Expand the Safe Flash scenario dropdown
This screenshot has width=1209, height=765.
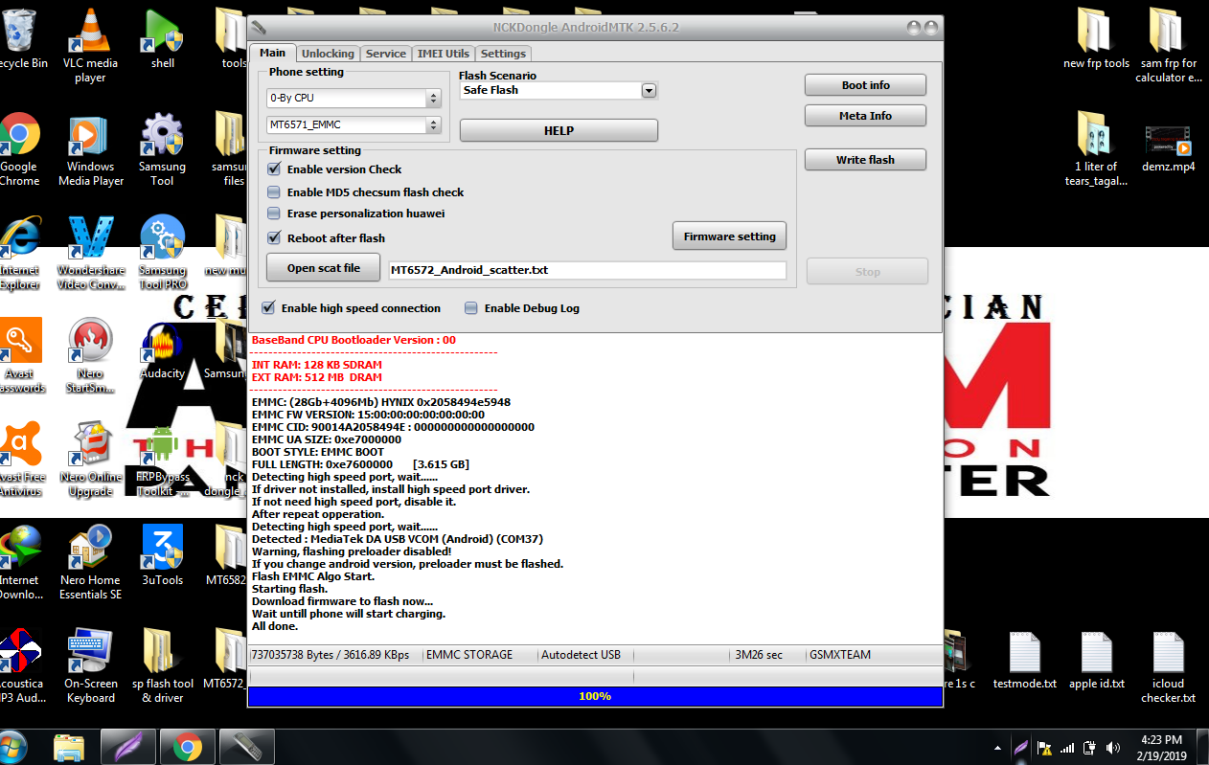(648, 90)
